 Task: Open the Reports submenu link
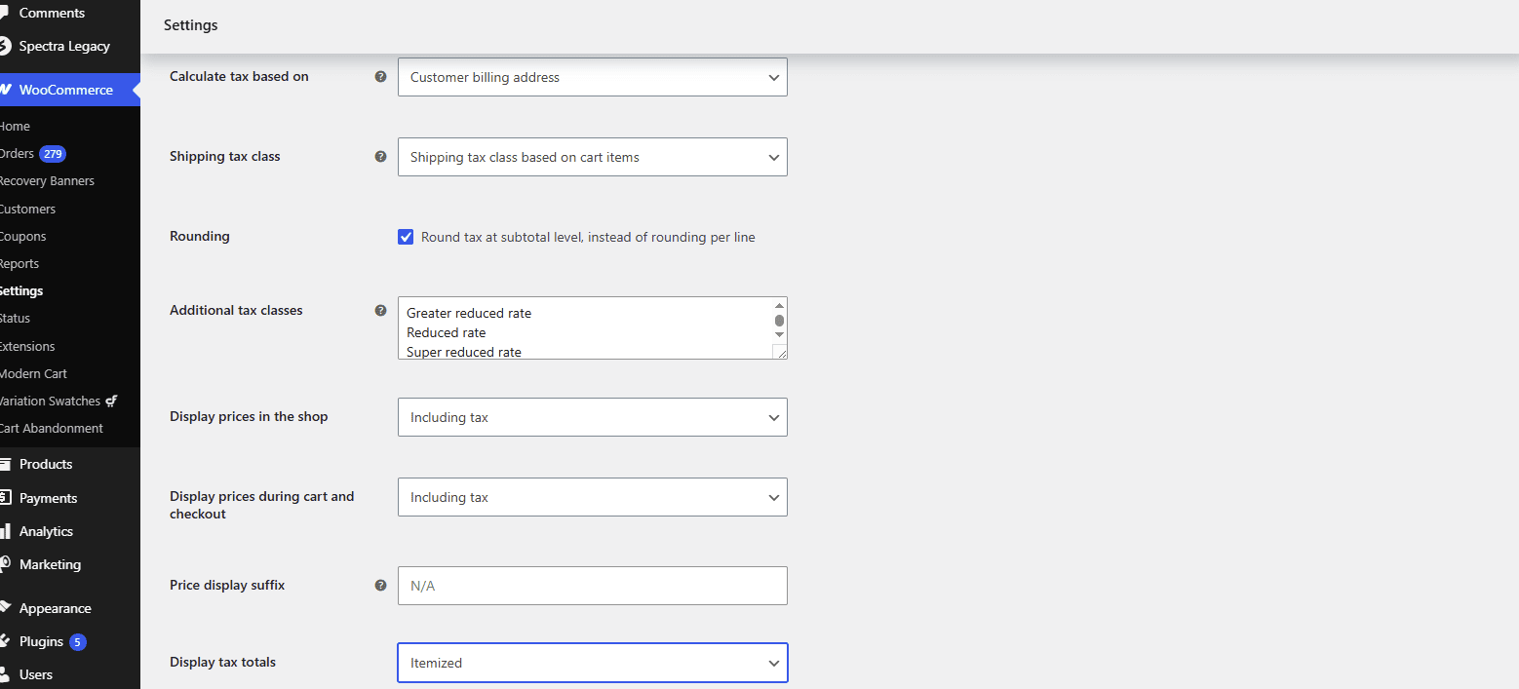tap(19, 264)
